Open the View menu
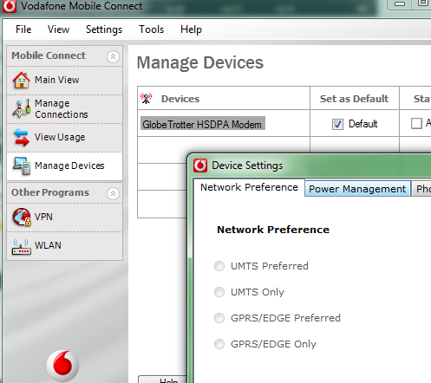 [59, 29]
